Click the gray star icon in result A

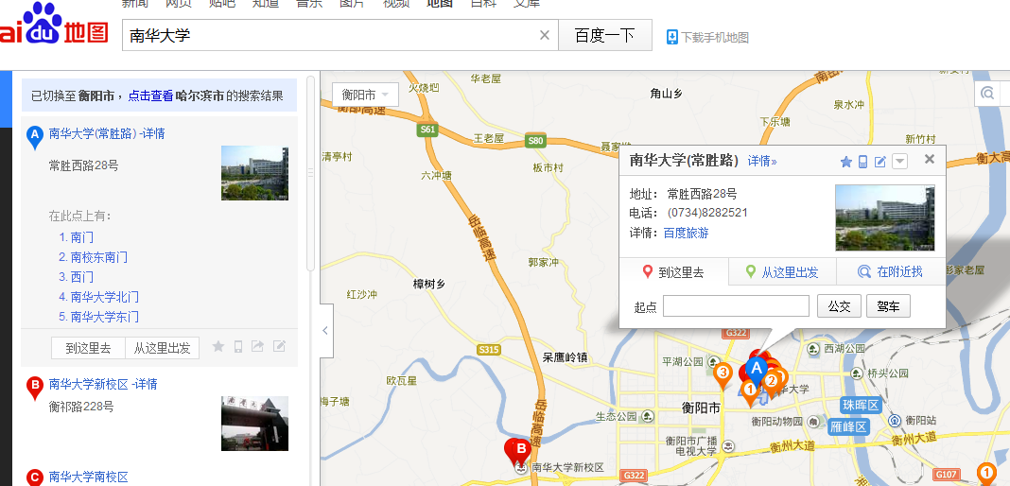tap(218, 346)
